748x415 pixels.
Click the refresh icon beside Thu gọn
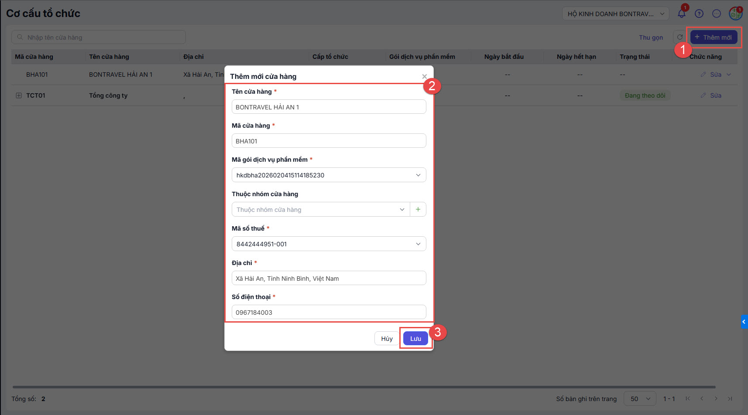[679, 37]
